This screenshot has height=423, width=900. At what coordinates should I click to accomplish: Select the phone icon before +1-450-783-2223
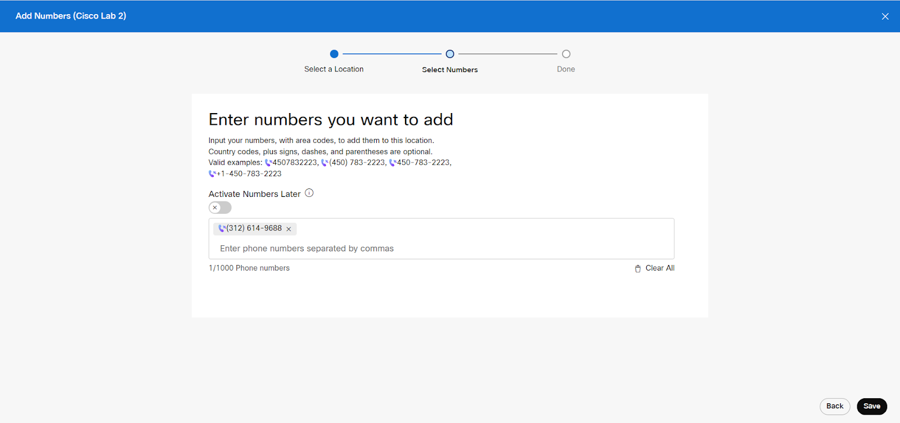[x=212, y=174]
